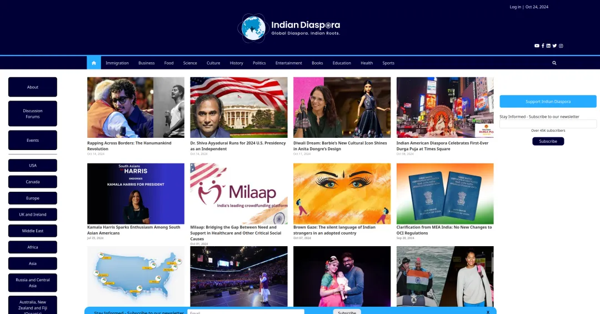Open the LinkedIn social icon
The height and width of the screenshot is (314, 600).
pyautogui.click(x=548, y=46)
